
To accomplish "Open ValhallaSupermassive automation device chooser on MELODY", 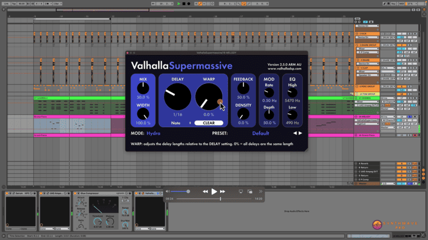I will tap(368, 120).
